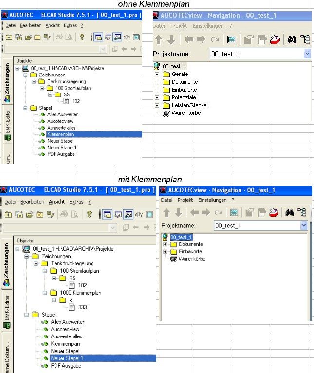Screen dimensions: 314x373
Task: Click the help question-mark icon in the ohne Klemmenplan ELCAD toolbar
Action: 82,37
